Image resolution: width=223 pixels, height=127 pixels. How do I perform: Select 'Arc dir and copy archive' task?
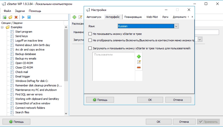[30, 50]
